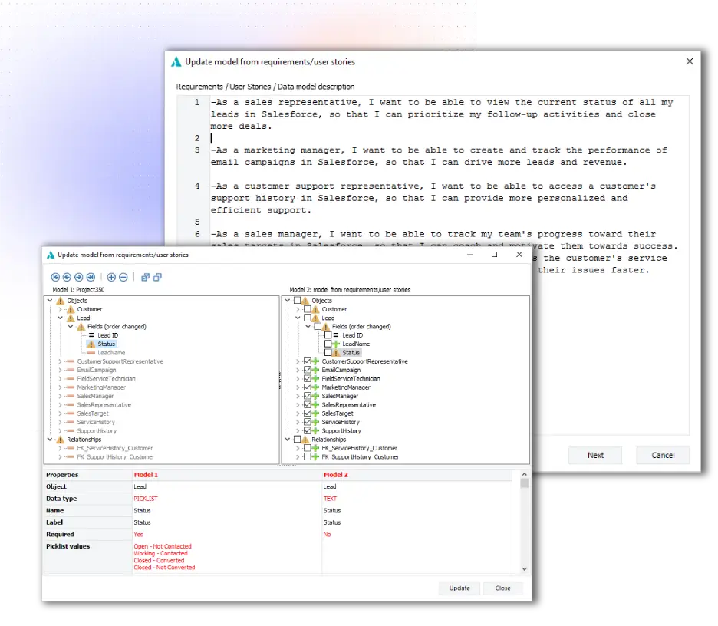The width and height of the screenshot is (718, 626).
Task: Click the green plus icon beside LeadName in Model 2
Action: click(x=336, y=344)
